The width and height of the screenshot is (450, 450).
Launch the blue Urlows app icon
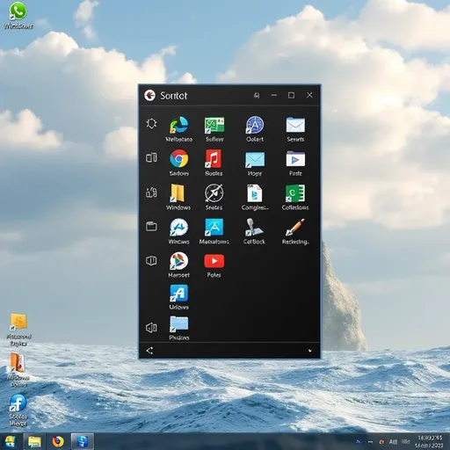(178, 294)
